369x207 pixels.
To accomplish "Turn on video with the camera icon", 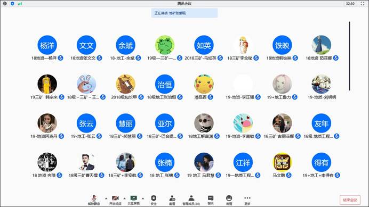I will [115, 200].
